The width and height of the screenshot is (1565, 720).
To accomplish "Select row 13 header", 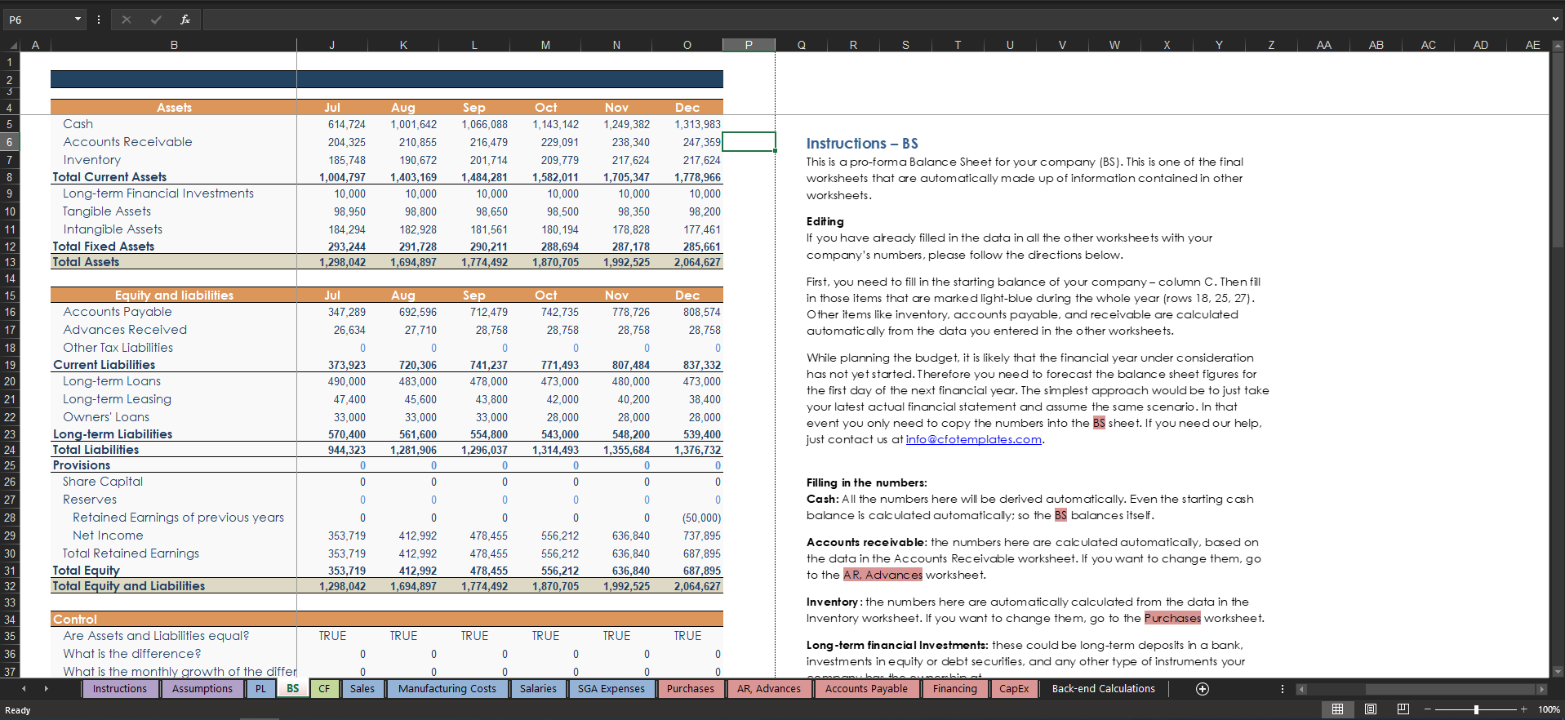I will tap(10, 262).
